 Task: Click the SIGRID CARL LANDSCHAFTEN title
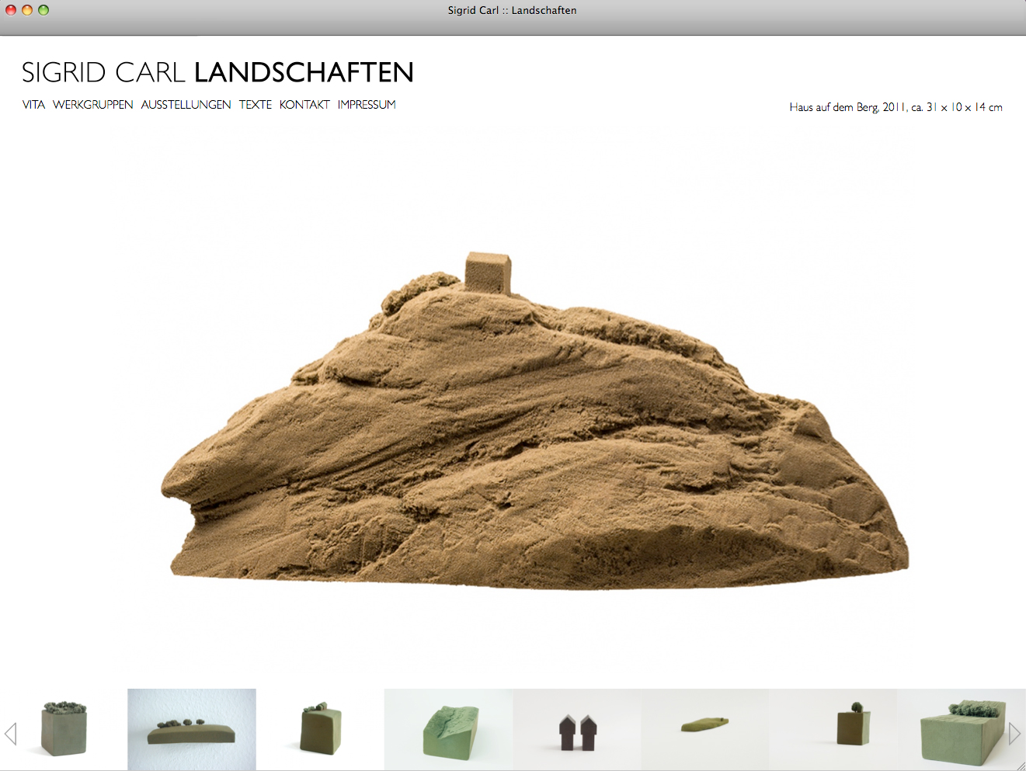pyautogui.click(x=217, y=72)
